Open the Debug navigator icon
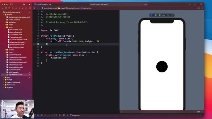212x119 pixels. click(23, 8)
